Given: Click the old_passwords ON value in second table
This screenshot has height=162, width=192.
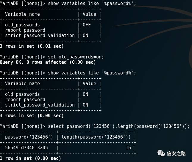Looking at the screenshot, I should (85, 94).
